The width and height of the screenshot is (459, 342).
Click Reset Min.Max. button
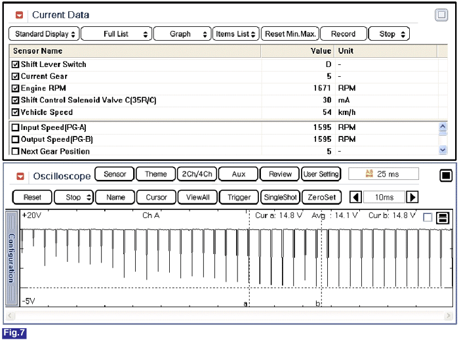pos(290,33)
